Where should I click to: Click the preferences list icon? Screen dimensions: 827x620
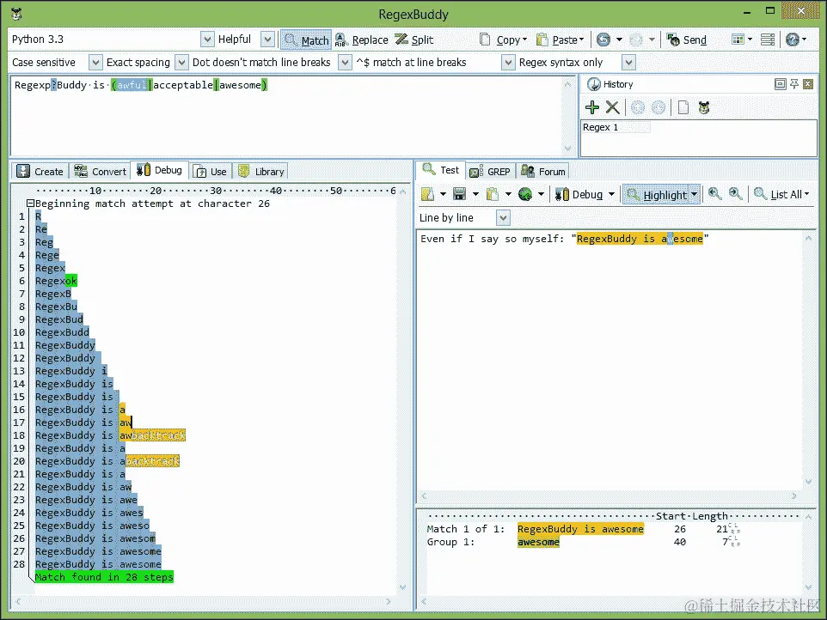point(768,40)
